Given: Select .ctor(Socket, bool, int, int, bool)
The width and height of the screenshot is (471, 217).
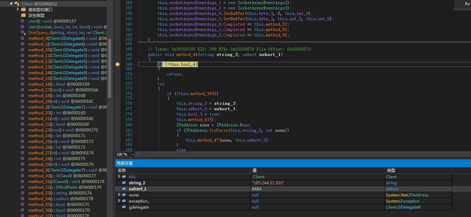Looking at the screenshot, I should (x=68, y=27).
